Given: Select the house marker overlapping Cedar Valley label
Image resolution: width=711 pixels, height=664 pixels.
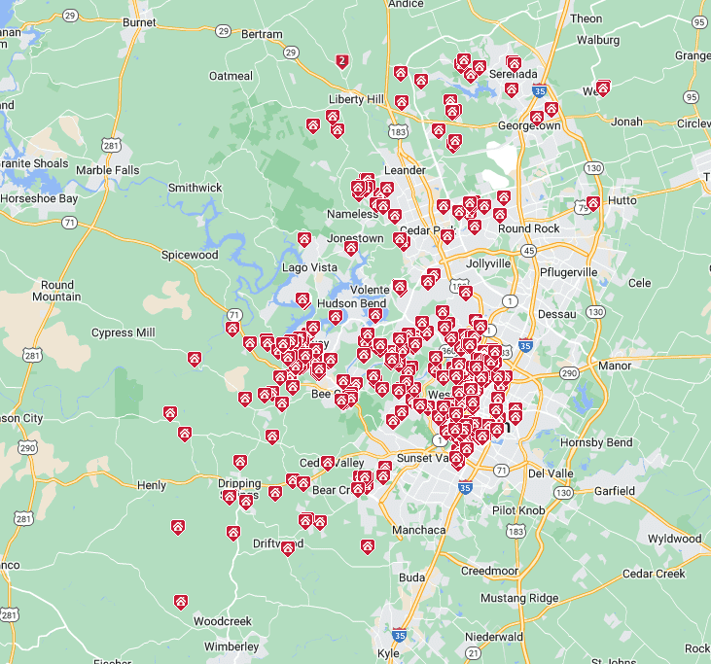Looking at the screenshot, I should tap(328, 463).
